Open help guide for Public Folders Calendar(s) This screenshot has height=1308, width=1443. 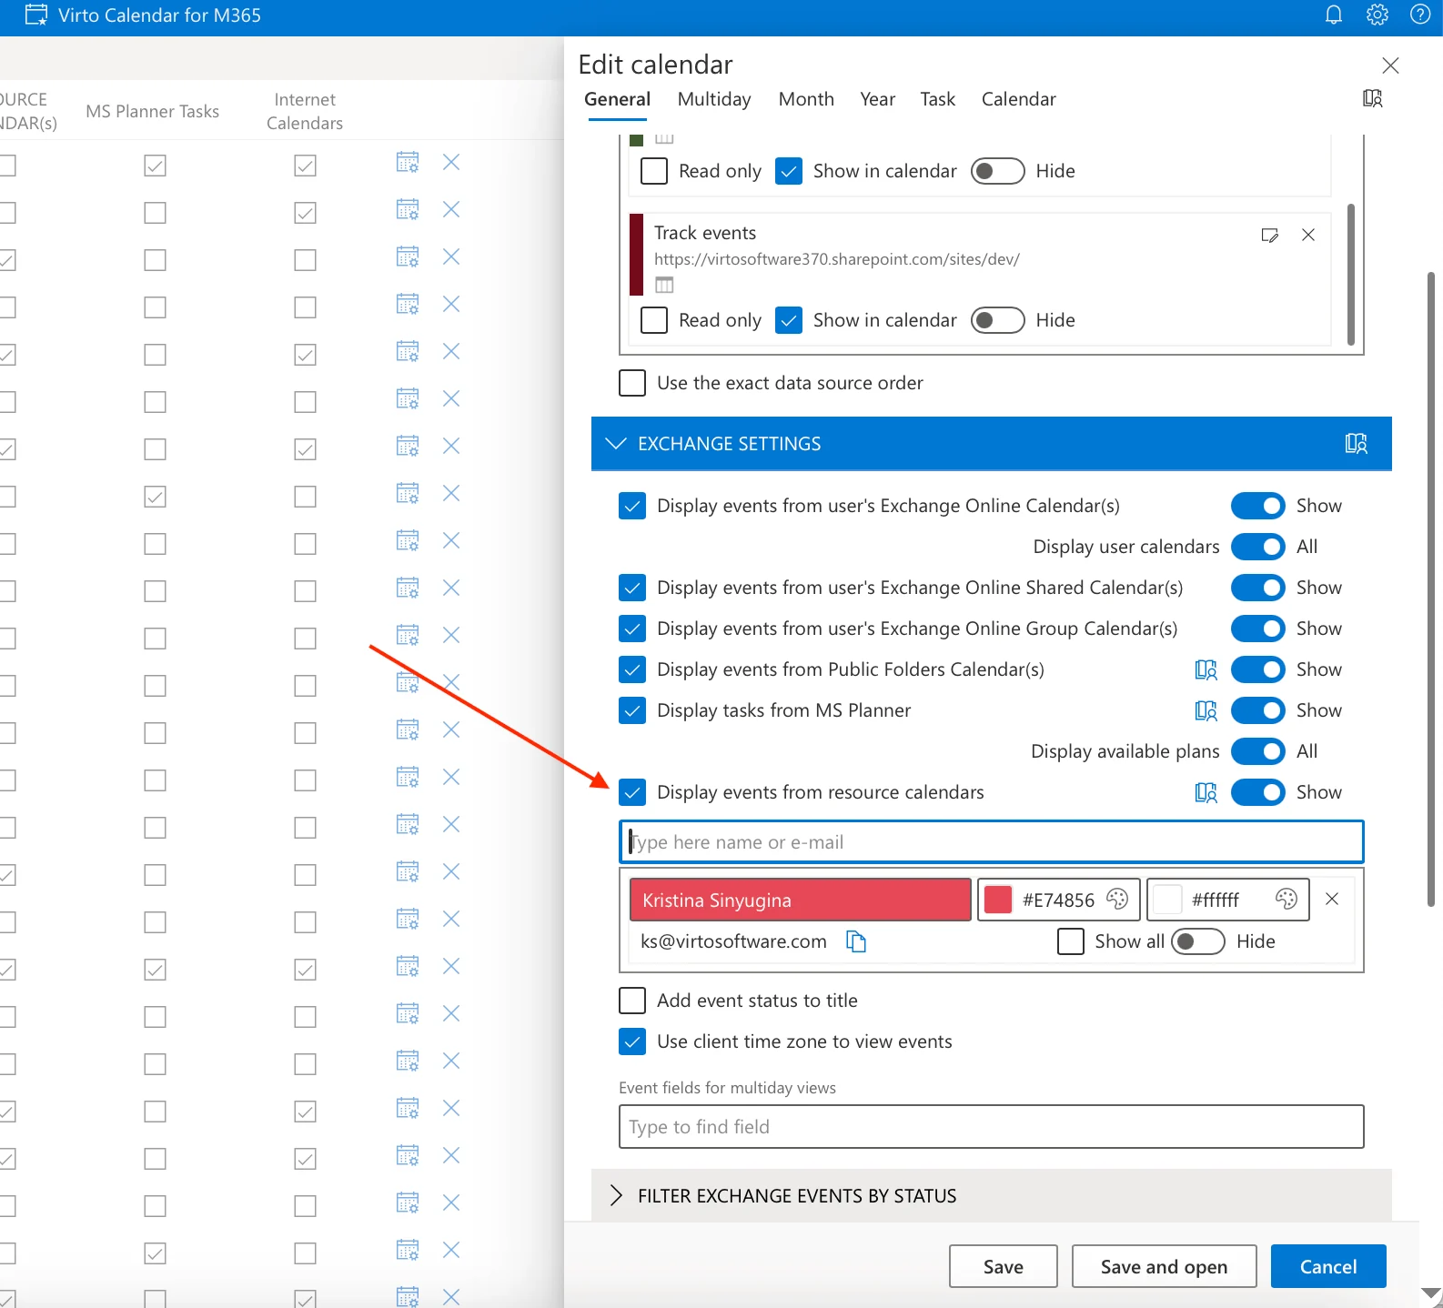[1206, 669]
